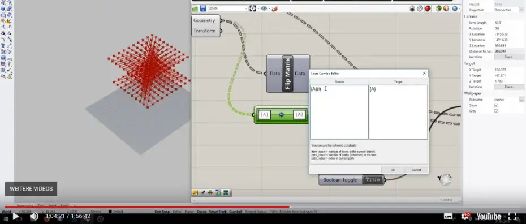Image resolution: width=526 pixels, height=224 pixels.
Task: Click the Transform output label
Action: click(204, 31)
